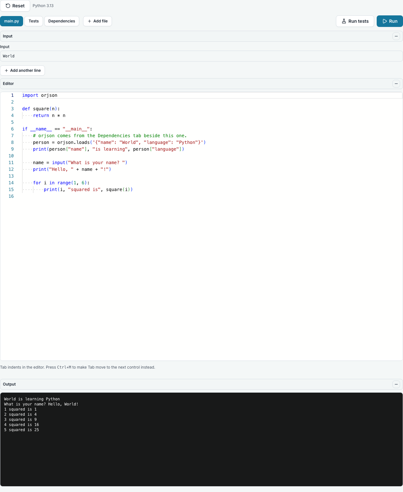The height and width of the screenshot is (492, 403).
Task: Click the input field containing World
Action: pyautogui.click(x=201, y=56)
